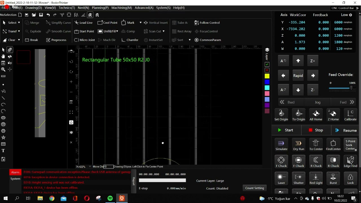Toggle the Preprocess checkbox

(48, 40)
